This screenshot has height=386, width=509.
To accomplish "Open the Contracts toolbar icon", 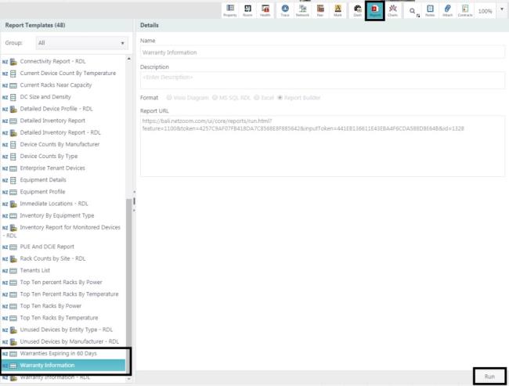I will tap(464, 9).
